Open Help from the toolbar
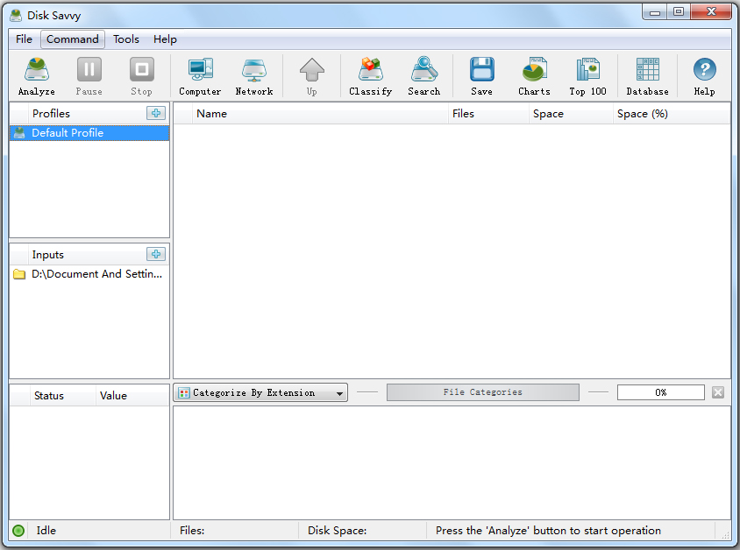 [x=703, y=75]
